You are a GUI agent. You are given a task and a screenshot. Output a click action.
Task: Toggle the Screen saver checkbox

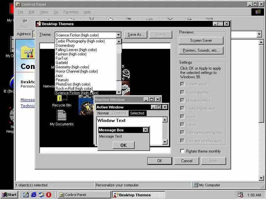[182, 84]
